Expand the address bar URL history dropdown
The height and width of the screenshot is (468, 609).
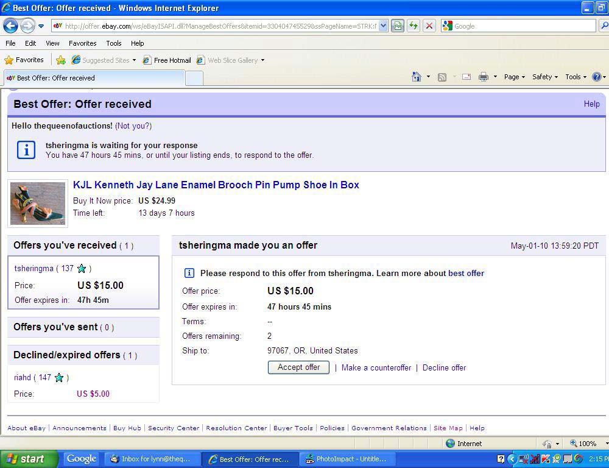pos(383,26)
